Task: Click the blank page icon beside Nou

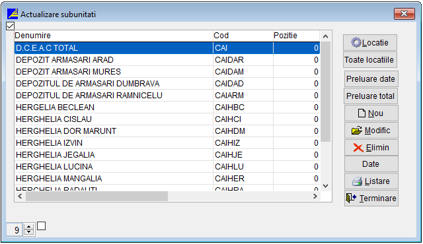Action: point(362,113)
